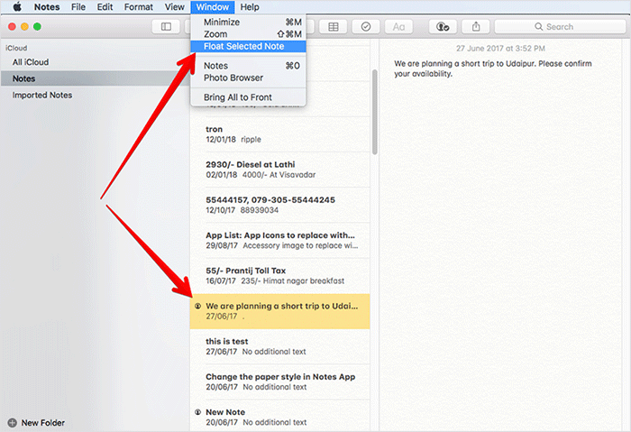The image size is (631, 432).
Task: Open the 'this is test' note
Action: 279,346
